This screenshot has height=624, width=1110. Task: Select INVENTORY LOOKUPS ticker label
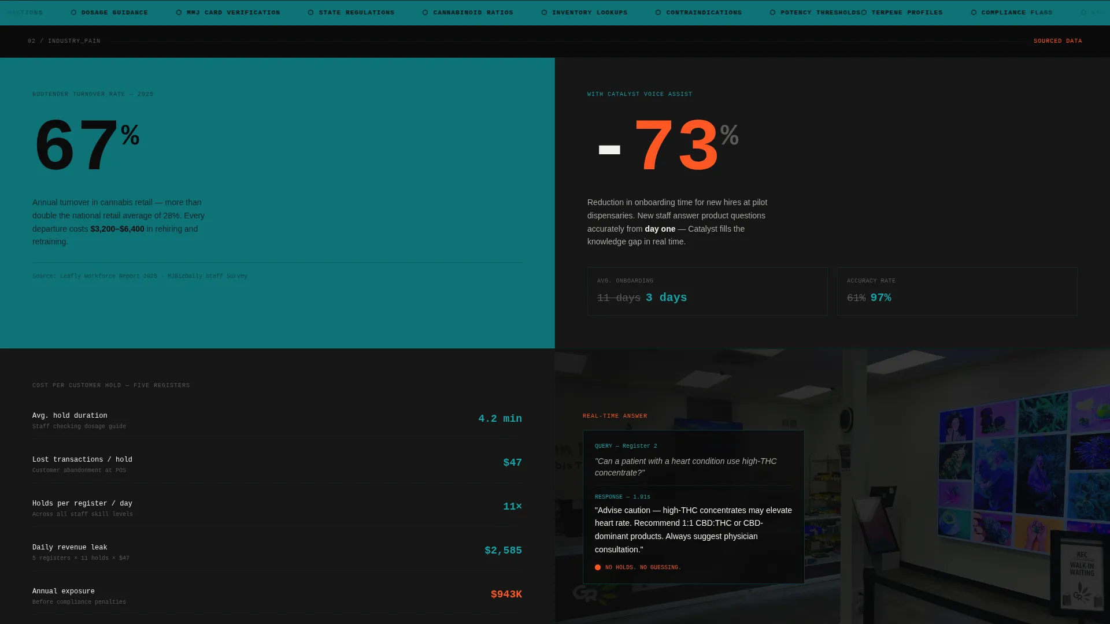point(590,12)
